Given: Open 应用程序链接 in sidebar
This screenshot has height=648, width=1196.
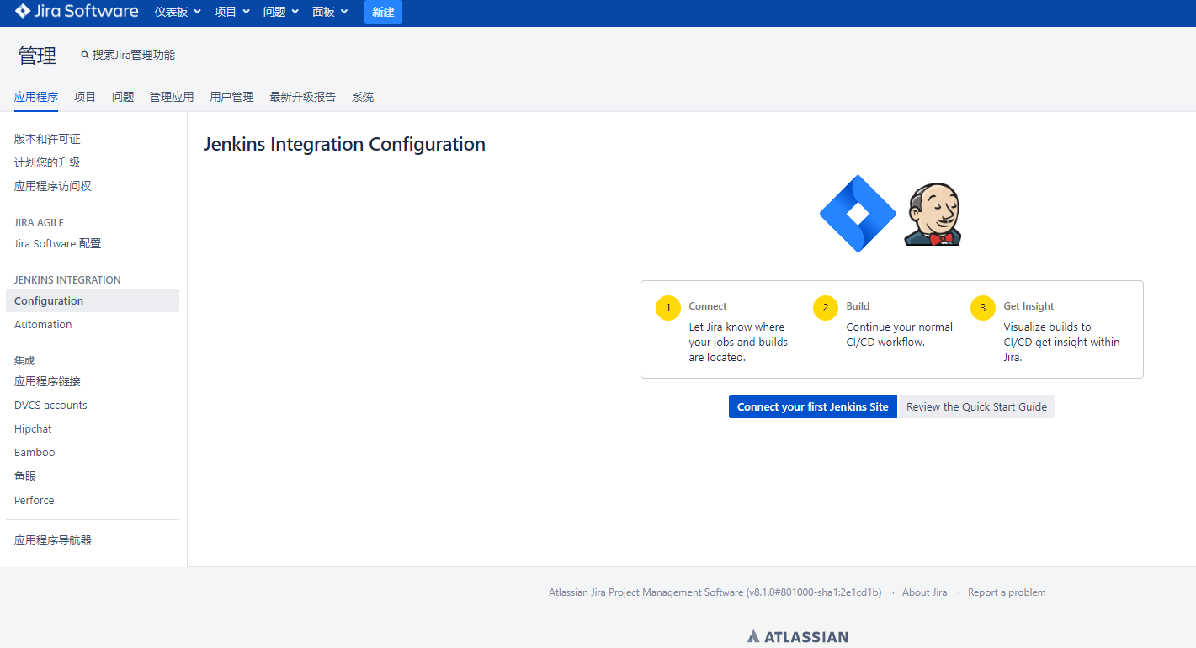Looking at the screenshot, I should [47, 381].
